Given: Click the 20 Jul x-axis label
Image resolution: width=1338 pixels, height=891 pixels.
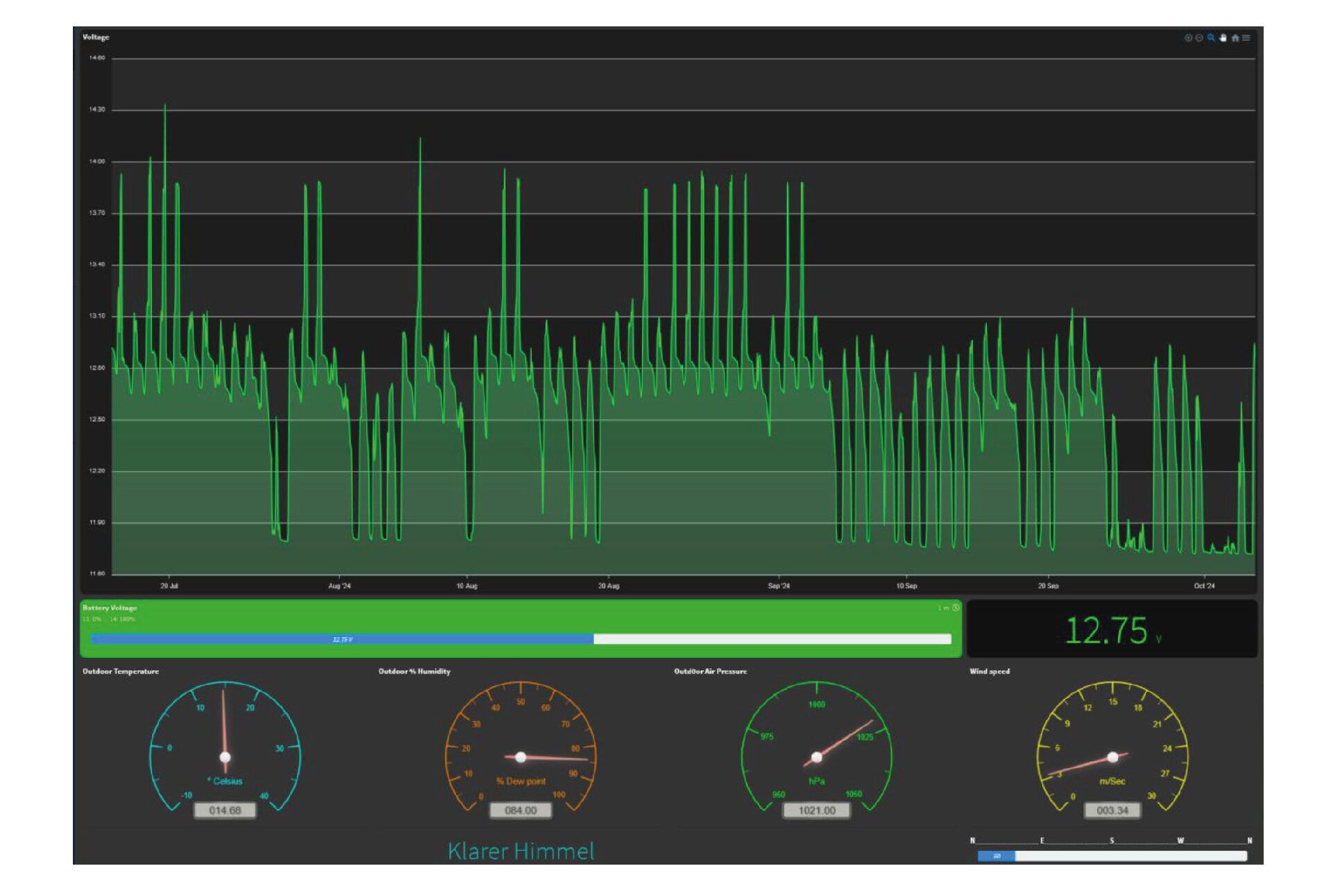Looking at the screenshot, I should click(x=169, y=586).
